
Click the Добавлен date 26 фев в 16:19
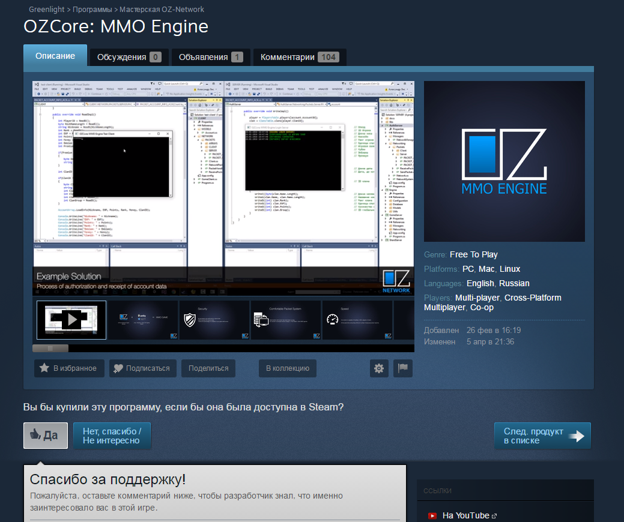click(x=494, y=331)
